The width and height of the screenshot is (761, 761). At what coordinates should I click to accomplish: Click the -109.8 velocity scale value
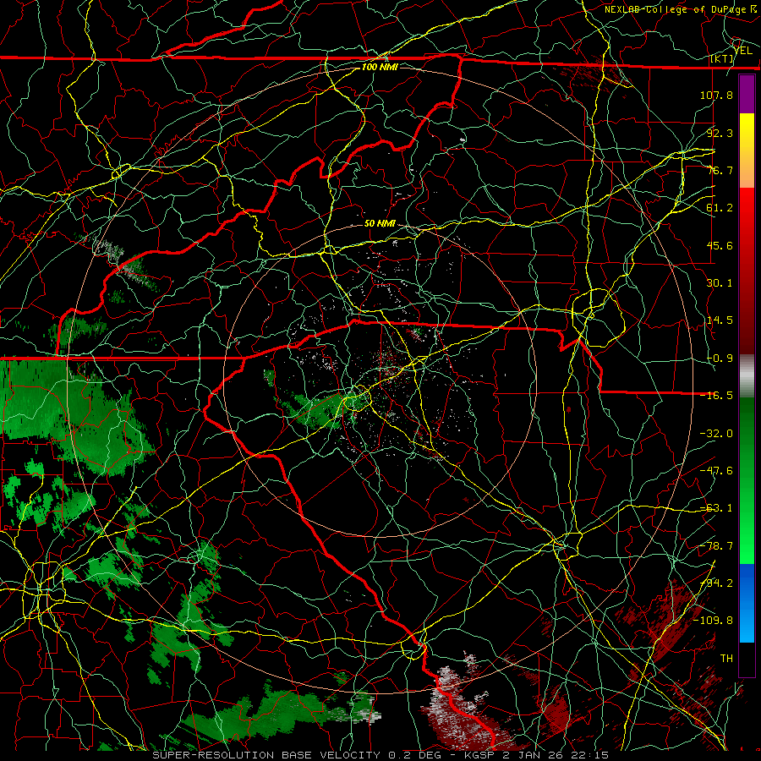[713, 621]
